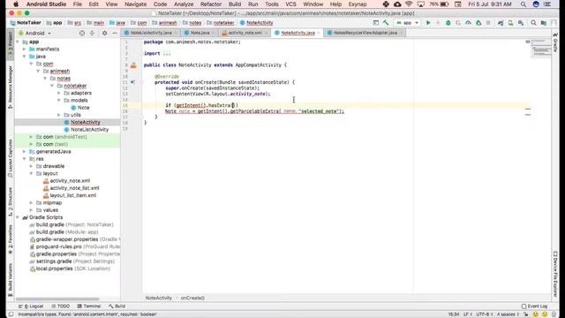Open Structure tool window side tab

tap(10, 202)
